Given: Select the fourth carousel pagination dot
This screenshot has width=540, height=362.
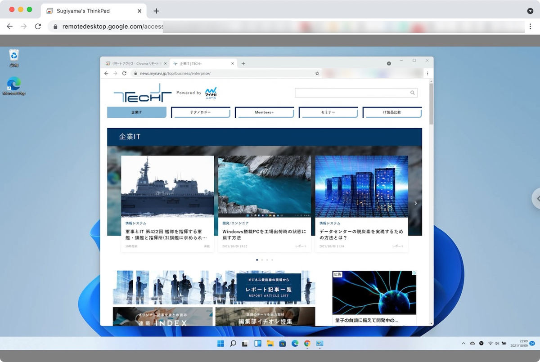Looking at the screenshot, I should [x=272, y=260].
